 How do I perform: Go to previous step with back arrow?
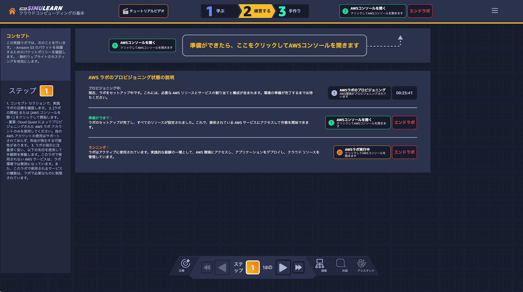(222, 267)
